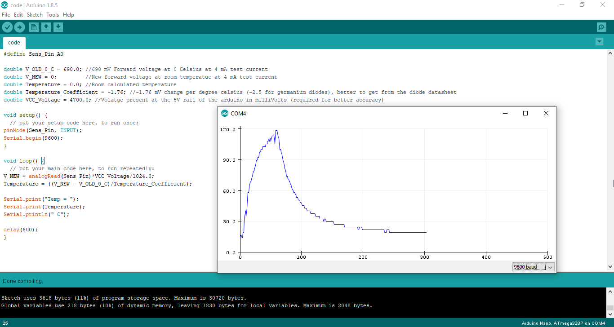The image size is (614, 327).
Task: Open the Tools menu
Action: [x=53, y=15]
